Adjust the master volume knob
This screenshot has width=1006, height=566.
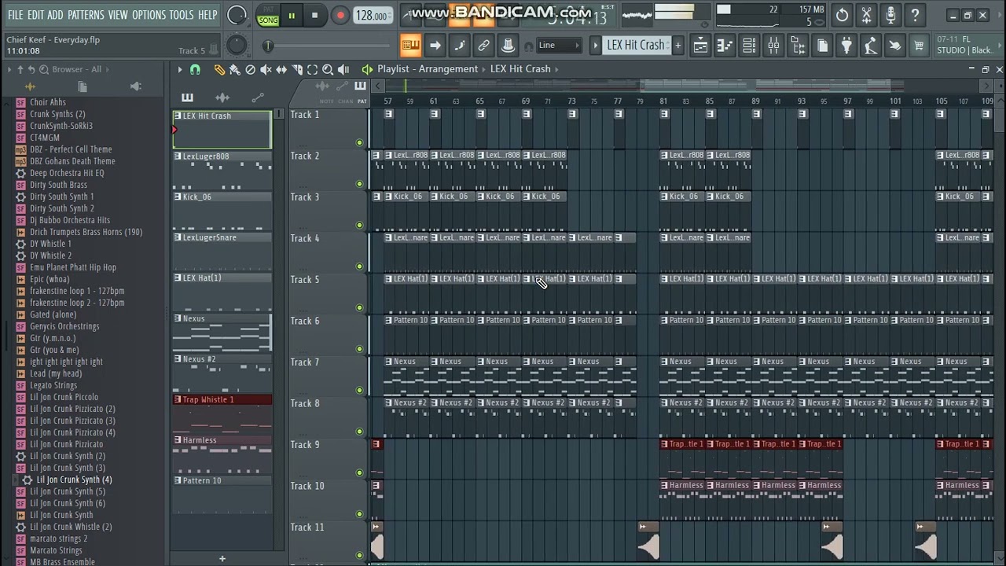click(236, 15)
